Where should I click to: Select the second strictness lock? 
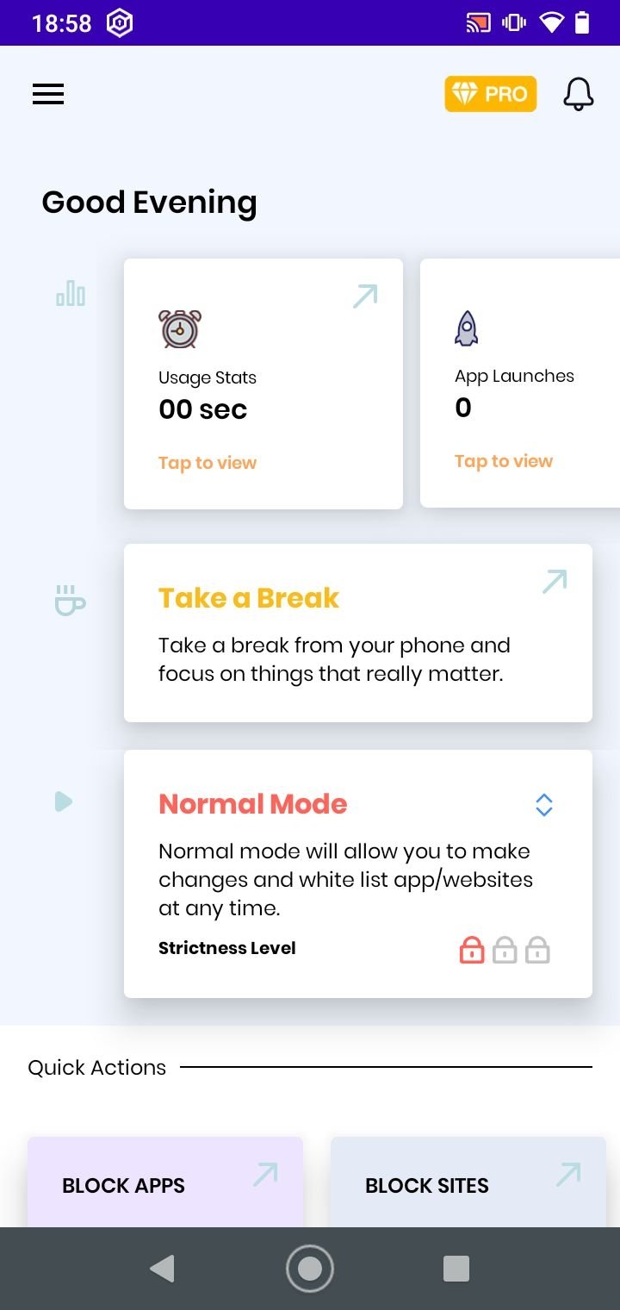coord(505,950)
